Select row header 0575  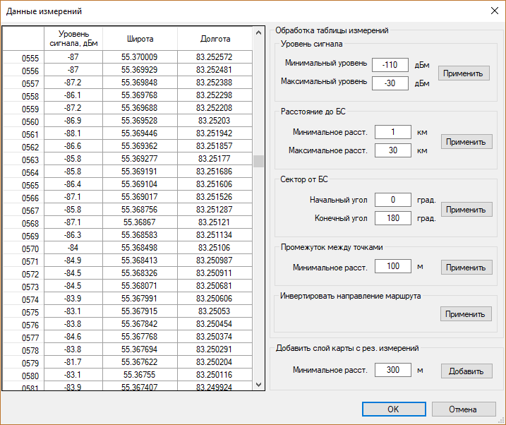pos(23,312)
